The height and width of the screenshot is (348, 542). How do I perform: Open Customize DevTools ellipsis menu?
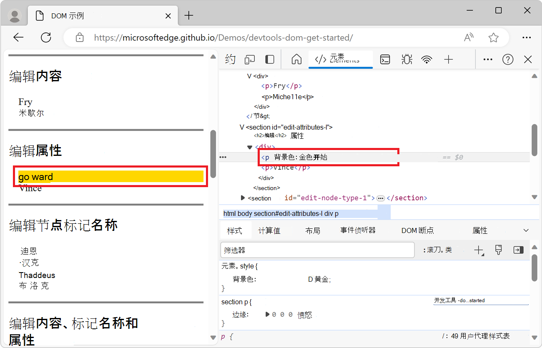coord(488,60)
